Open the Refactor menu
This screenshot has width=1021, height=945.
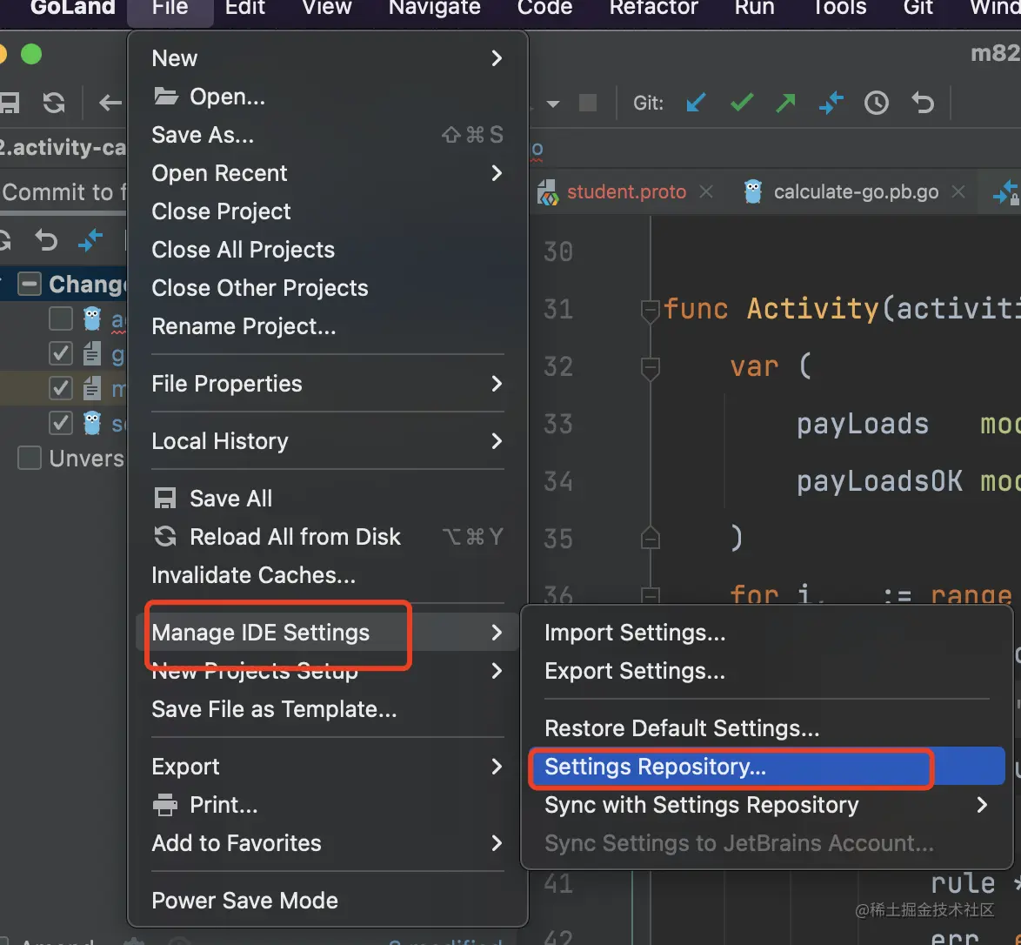(x=653, y=8)
